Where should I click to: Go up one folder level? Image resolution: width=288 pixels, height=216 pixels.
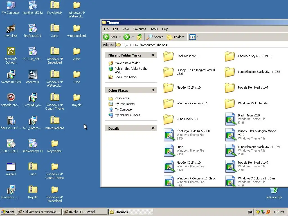(x=139, y=37)
